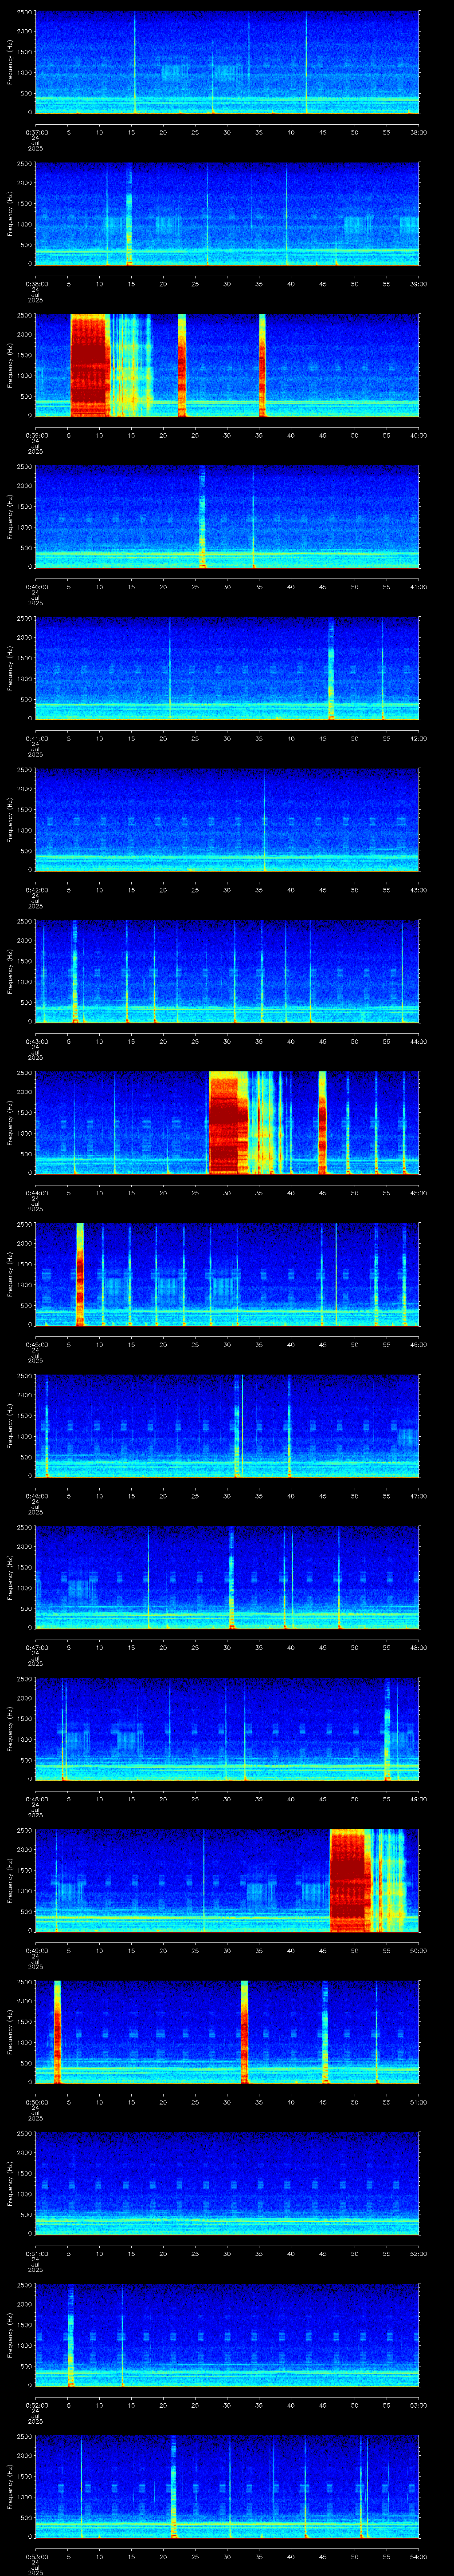Select the 0:46:00 start time label
The image size is (454, 2576).
pos(37,1495)
